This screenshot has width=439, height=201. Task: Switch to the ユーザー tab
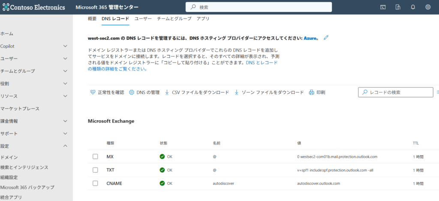point(143,19)
